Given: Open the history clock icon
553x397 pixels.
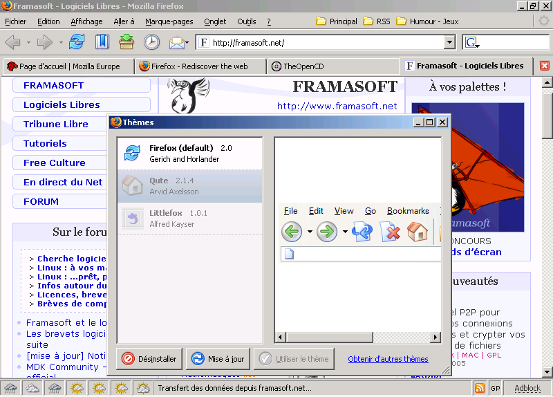Looking at the screenshot, I should point(151,42).
